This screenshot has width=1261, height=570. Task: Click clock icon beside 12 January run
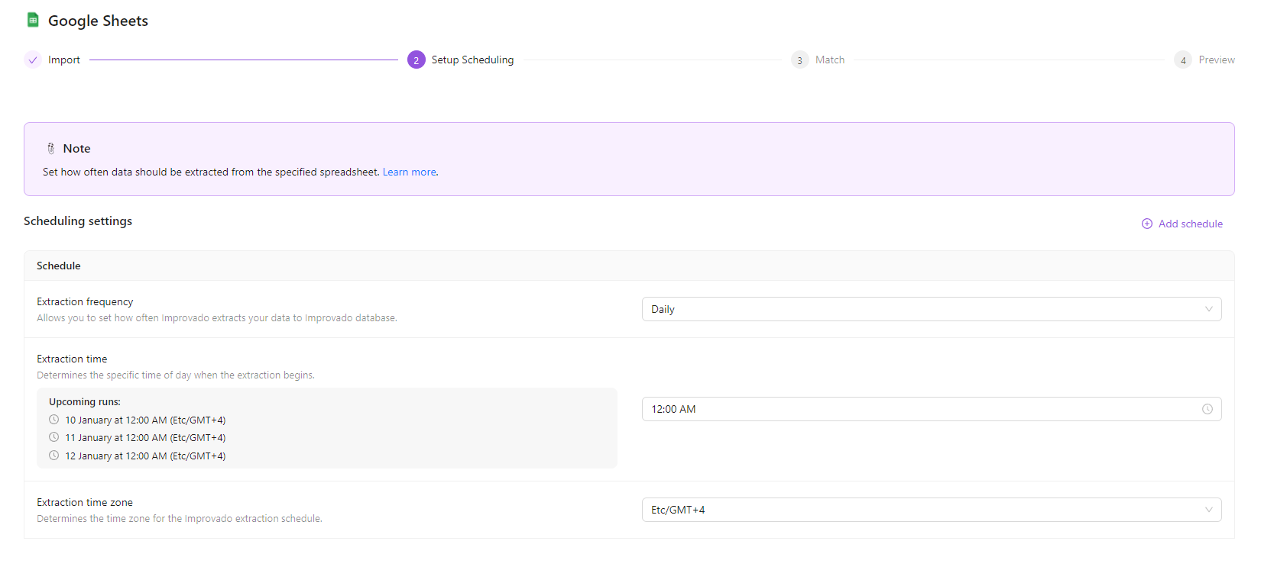[x=53, y=456]
